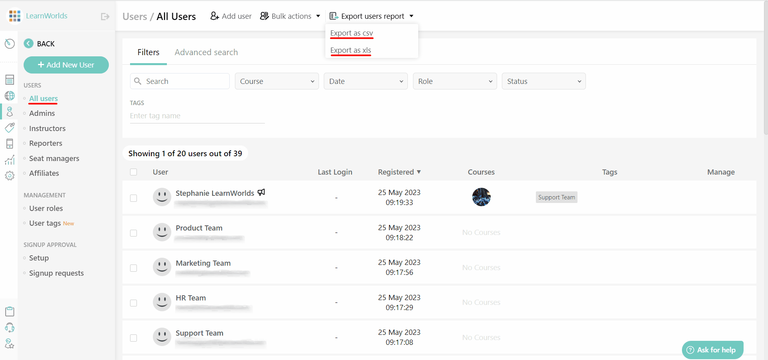Check the select-all checkbox in header row
768x360 pixels.
click(134, 172)
